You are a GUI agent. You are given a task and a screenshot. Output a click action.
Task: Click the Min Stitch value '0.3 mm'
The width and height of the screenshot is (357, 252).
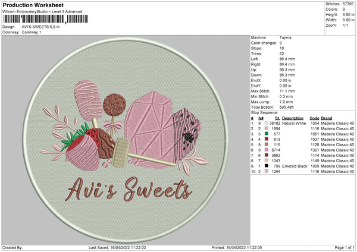pos(286,96)
